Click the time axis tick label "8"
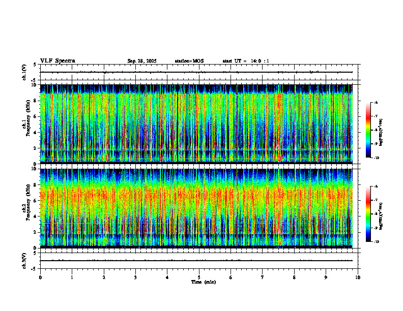 click(x=294, y=277)
